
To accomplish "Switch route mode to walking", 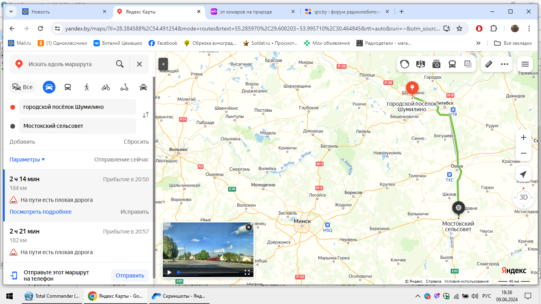I will tap(87, 87).
